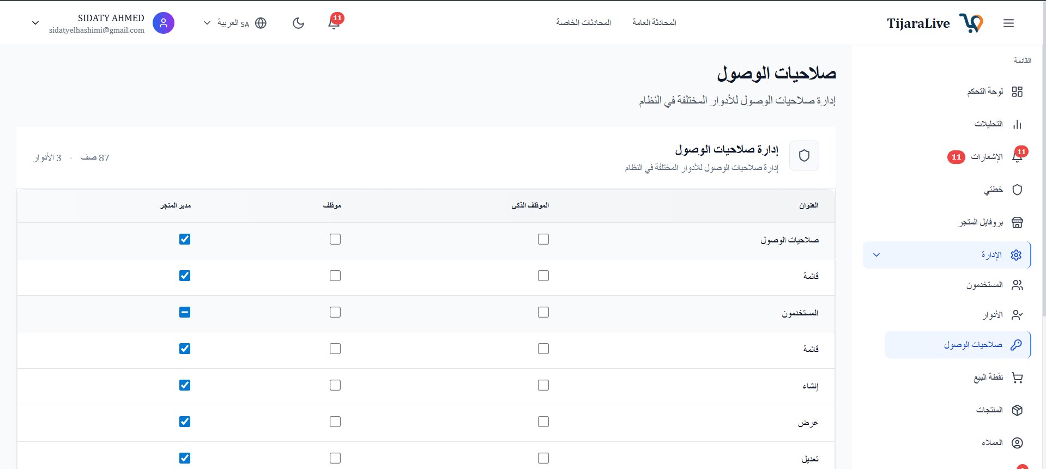Open the المنتجات products box icon
Image resolution: width=1046 pixels, height=469 pixels.
point(1017,410)
